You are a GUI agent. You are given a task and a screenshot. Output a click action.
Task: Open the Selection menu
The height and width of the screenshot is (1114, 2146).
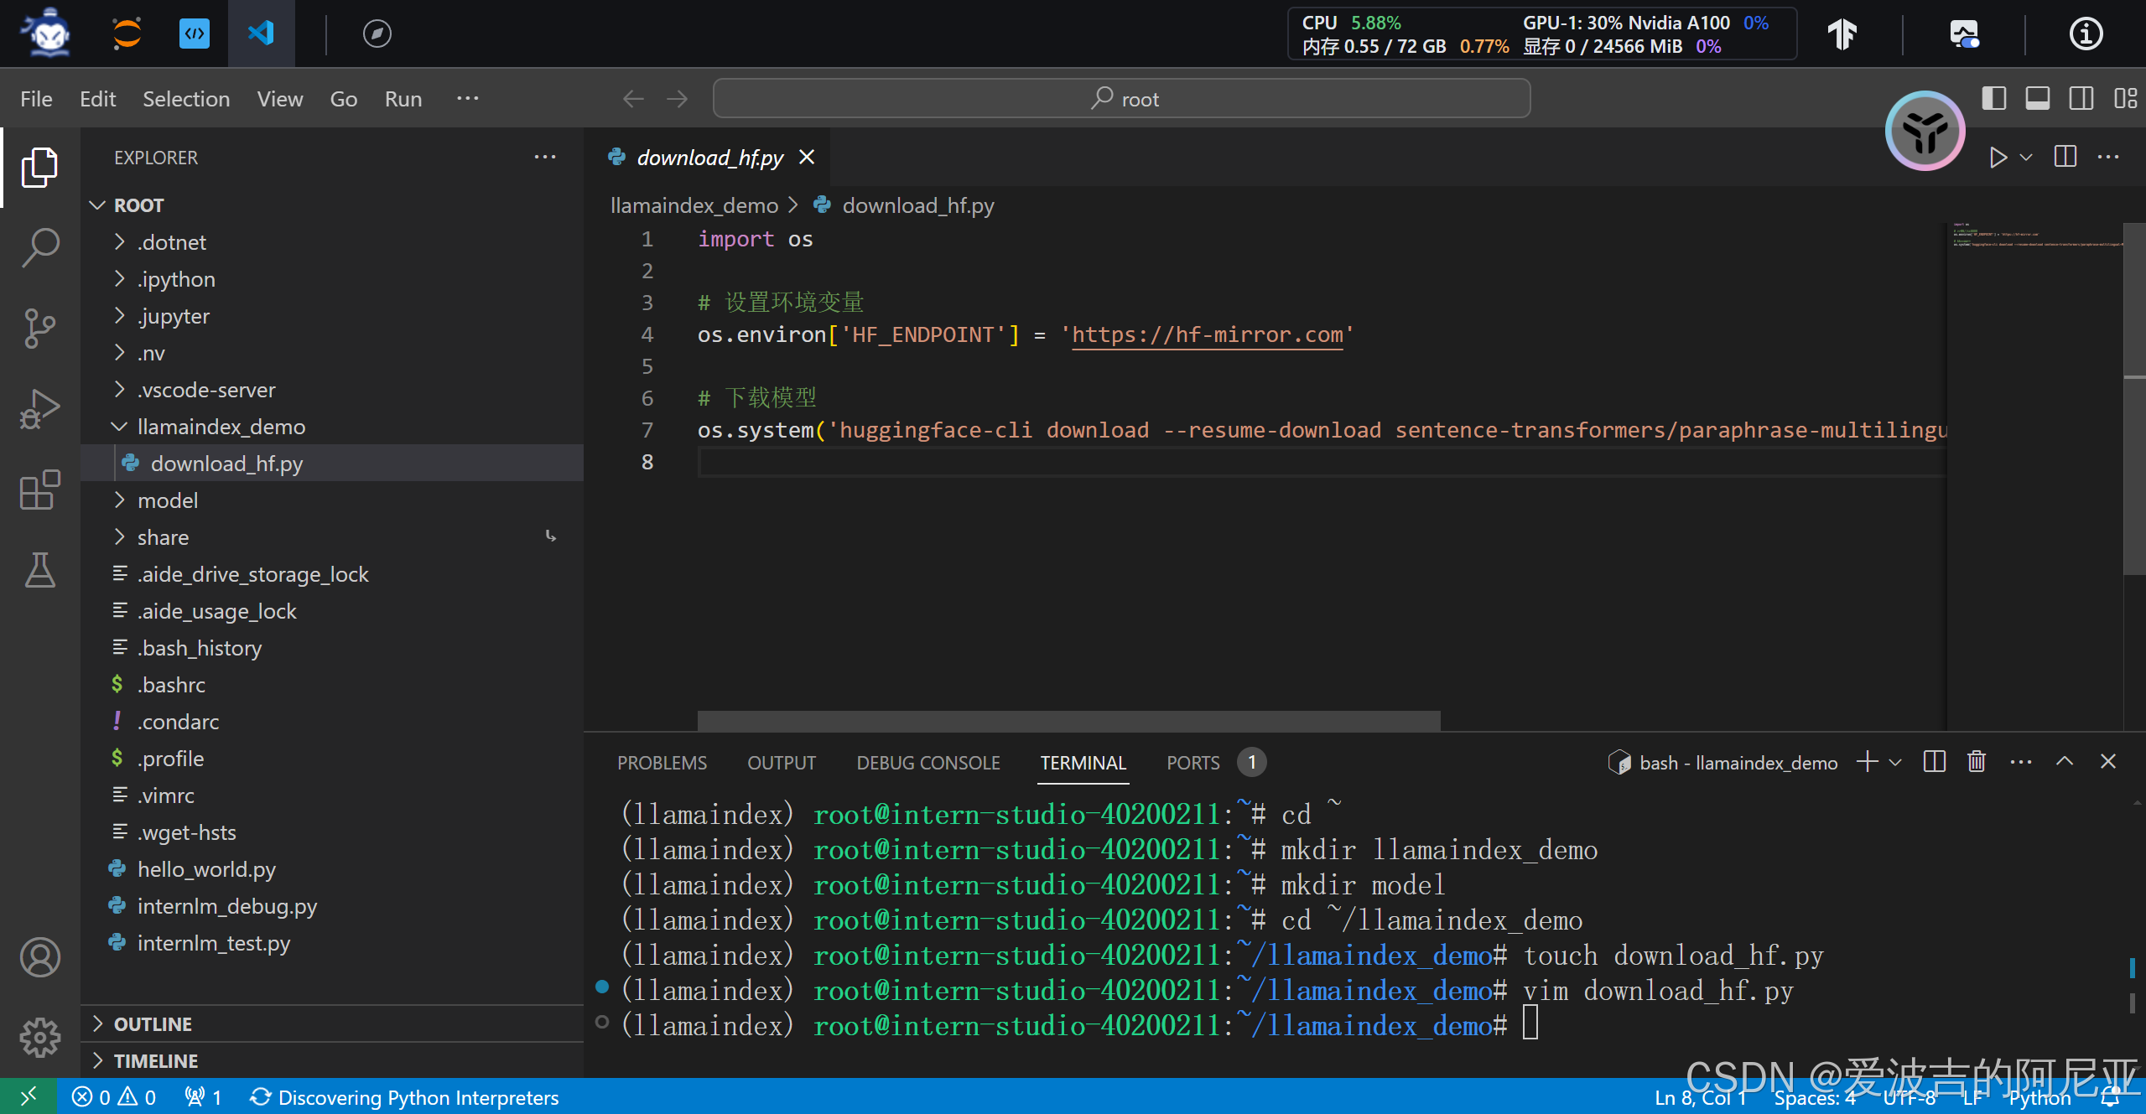(x=185, y=99)
